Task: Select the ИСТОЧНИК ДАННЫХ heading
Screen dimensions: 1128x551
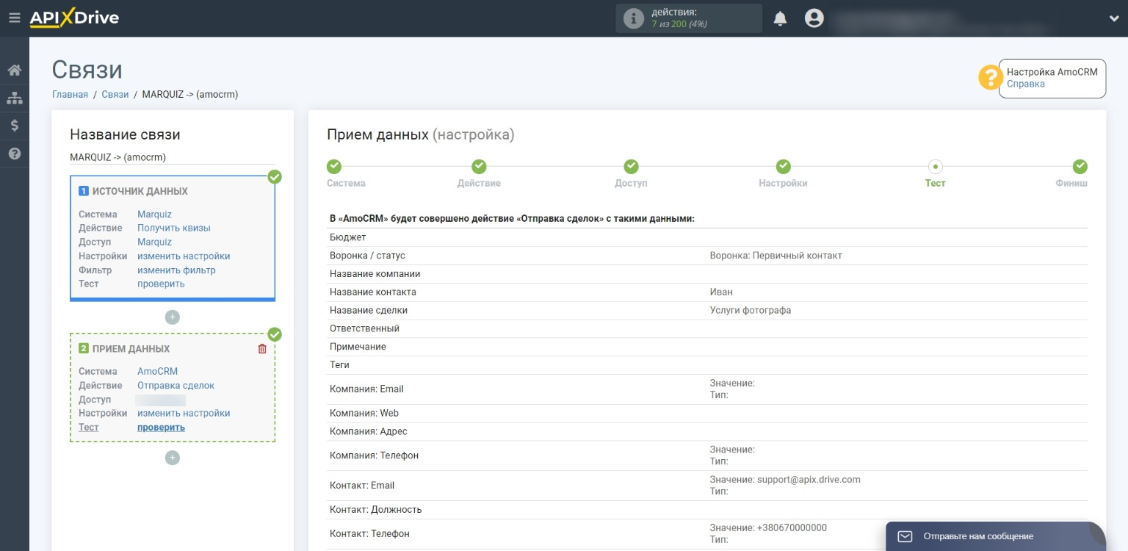Action: click(140, 191)
